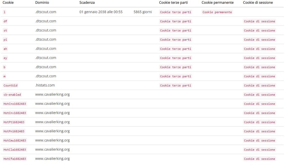Select cookie name ey
The image size is (286, 166).
(5, 58)
